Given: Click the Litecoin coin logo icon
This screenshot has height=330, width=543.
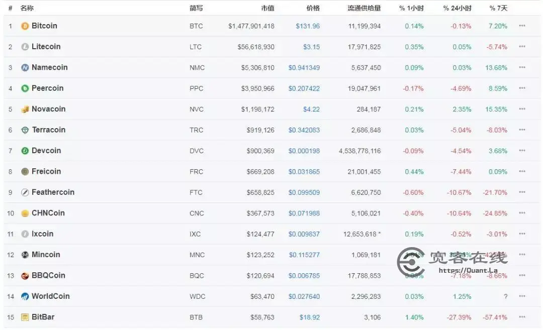Looking at the screenshot, I should pos(25,47).
